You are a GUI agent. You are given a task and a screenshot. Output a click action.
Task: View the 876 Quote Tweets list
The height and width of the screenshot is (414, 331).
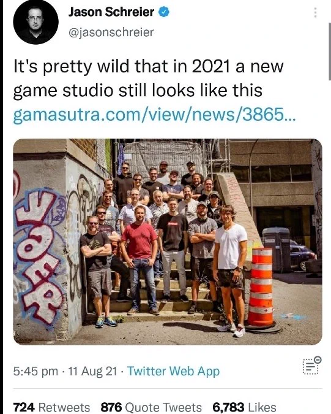tap(151, 407)
